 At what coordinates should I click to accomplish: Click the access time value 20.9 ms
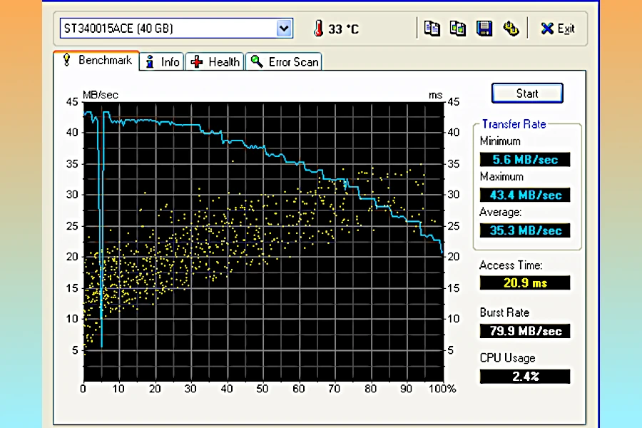(525, 283)
